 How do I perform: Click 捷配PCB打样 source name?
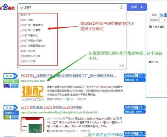(x=54, y=99)
